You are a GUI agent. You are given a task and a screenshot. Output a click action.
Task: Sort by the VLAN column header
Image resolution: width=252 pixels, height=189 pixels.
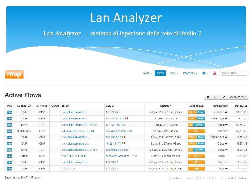click(x=55, y=106)
